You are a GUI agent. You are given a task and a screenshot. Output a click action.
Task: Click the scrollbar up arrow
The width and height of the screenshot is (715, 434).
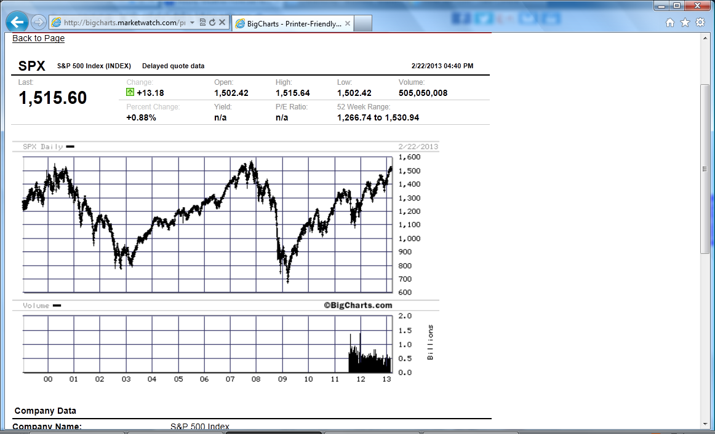(705, 38)
